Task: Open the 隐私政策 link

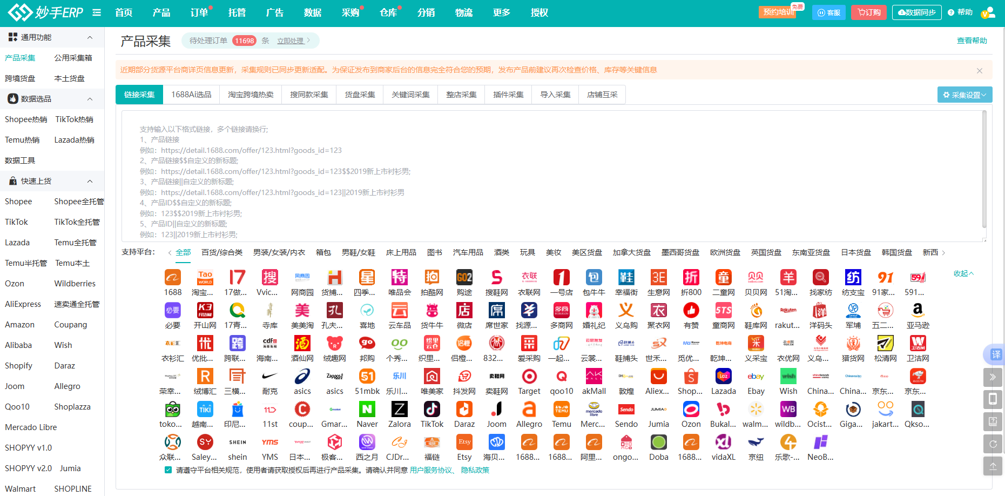Action: (x=475, y=470)
